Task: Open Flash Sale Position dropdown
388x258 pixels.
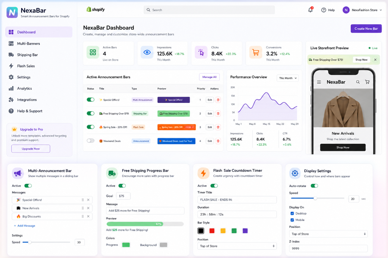Action: click(x=237, y=246)
